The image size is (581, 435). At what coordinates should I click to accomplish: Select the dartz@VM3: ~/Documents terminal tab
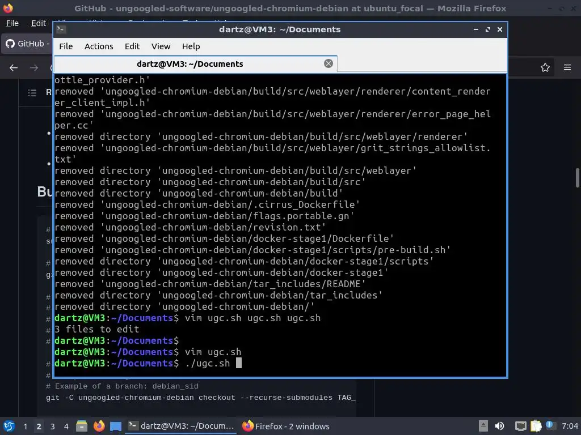coord(196,64)
